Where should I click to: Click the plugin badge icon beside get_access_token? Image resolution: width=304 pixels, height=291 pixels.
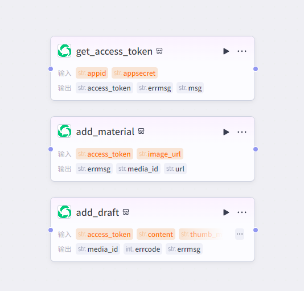159,51
